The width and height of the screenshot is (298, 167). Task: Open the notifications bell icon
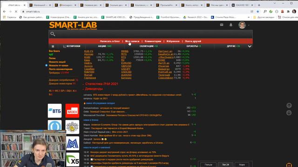tap(231, 25)
